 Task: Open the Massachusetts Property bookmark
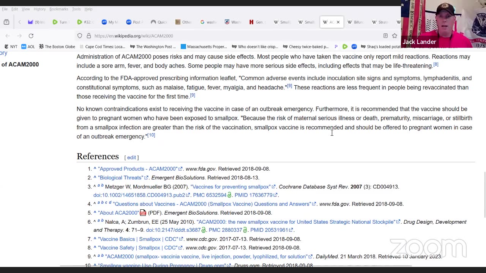(204, 47)
